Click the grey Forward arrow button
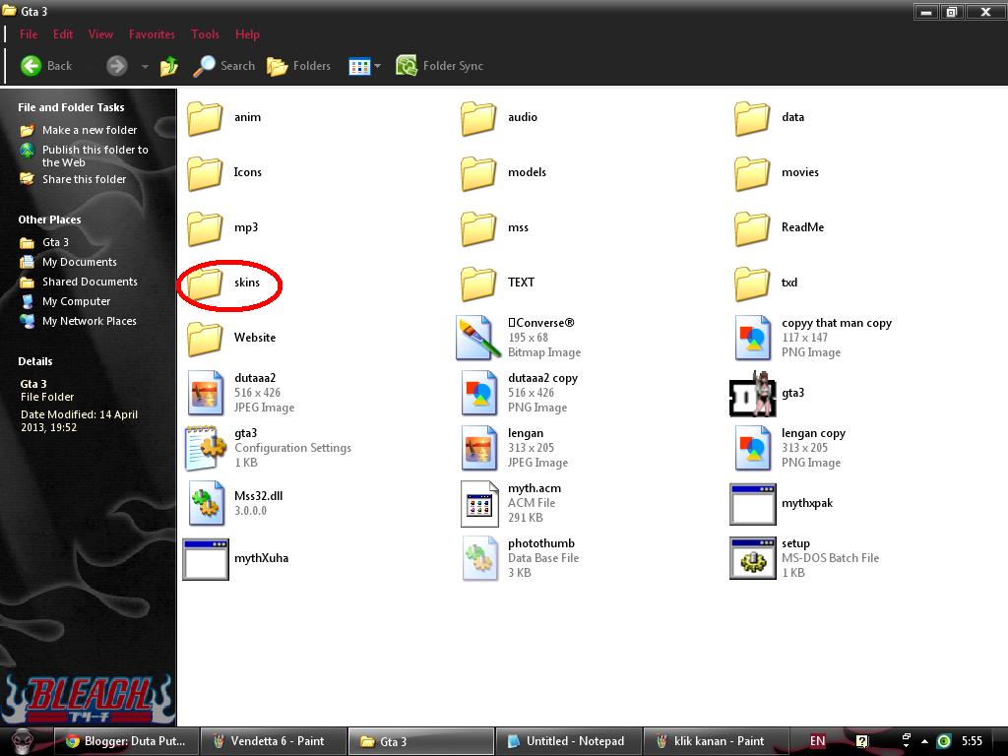 tap(116, 66)
